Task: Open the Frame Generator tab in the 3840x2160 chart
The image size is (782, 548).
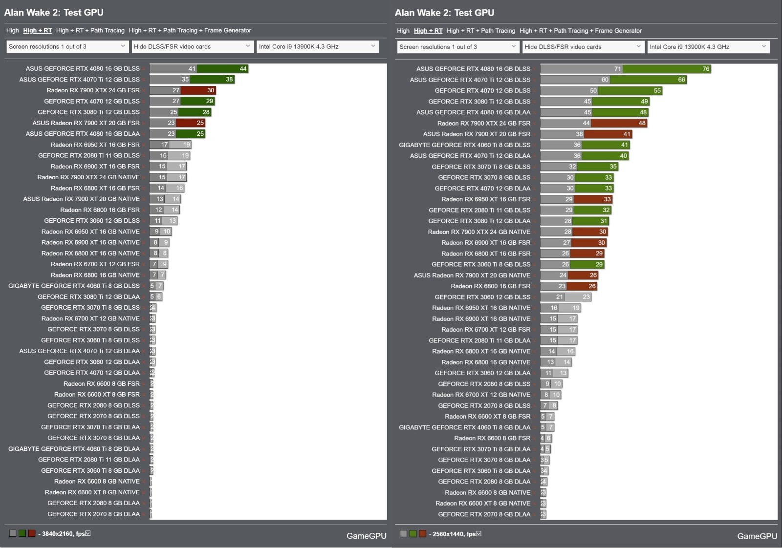Action: point(190,30)
